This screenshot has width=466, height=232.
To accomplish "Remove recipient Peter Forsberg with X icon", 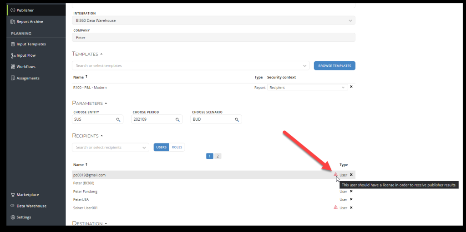I will pyautogui.click(x=351, y=191).
